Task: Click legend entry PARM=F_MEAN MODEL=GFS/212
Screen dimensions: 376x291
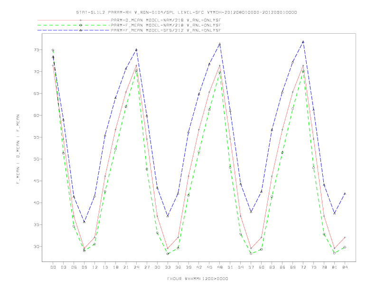Action: [x=166, y=30]
